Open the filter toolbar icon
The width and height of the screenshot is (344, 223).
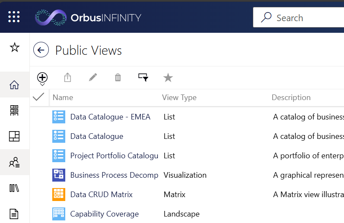(143, 77)
